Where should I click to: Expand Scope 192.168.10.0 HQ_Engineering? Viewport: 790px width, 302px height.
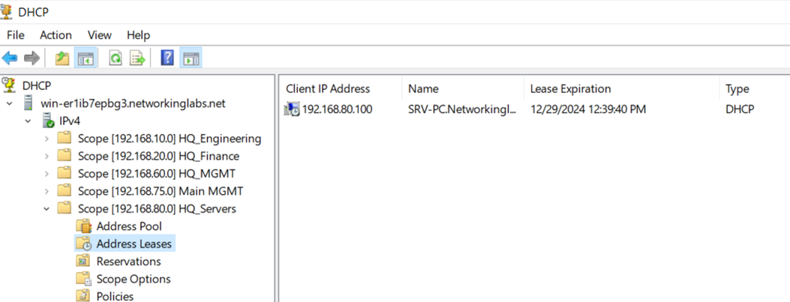tap(47, 139)
